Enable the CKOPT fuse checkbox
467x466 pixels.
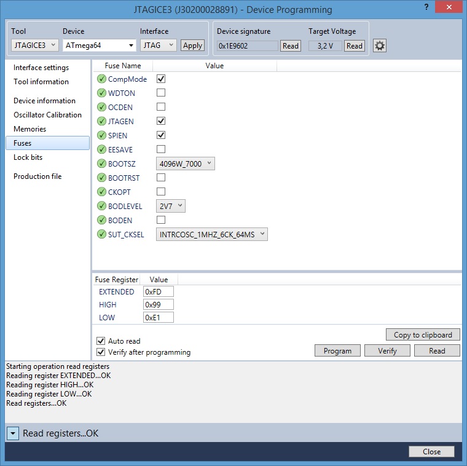point(161,192)
